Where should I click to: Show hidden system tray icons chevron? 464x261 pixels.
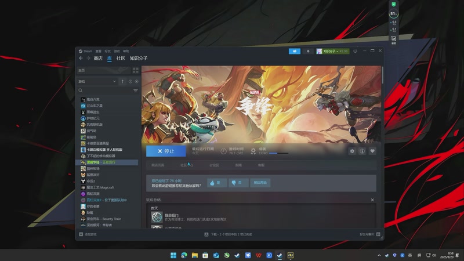point(379,255)
